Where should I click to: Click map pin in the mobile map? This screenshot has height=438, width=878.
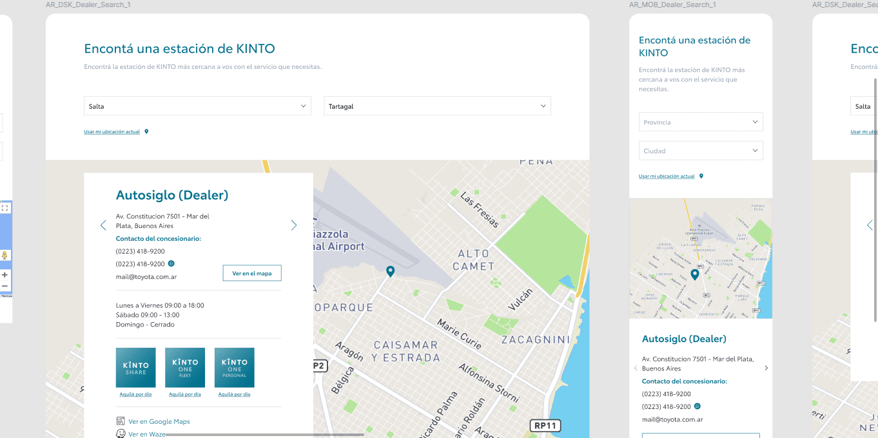pyautogui.click(x=694, y=275)
